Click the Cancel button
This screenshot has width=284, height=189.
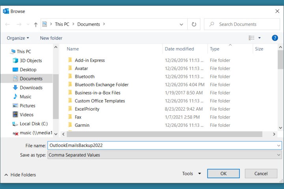coord(261,174)
